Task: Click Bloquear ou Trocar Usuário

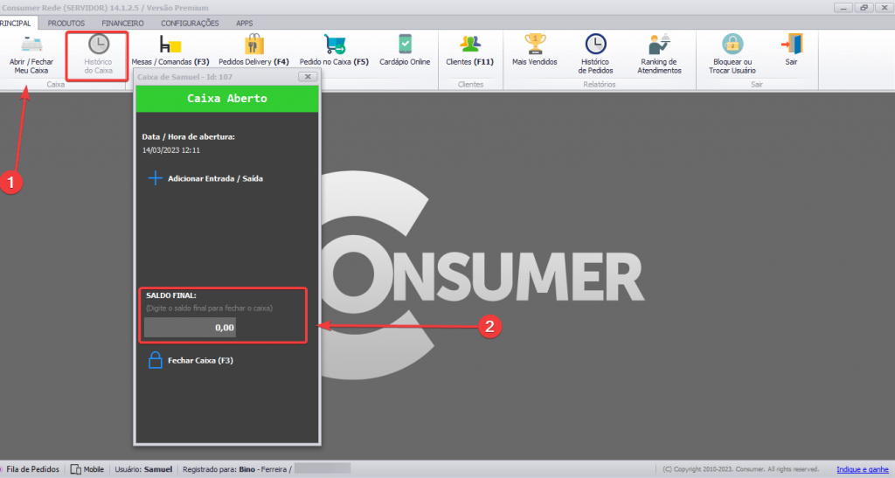Action: [732, 52]
